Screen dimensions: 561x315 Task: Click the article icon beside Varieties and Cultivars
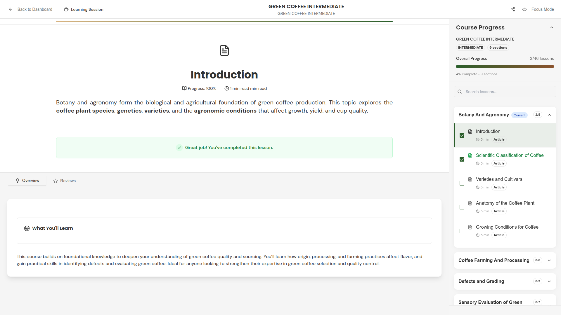coord(470,179)
